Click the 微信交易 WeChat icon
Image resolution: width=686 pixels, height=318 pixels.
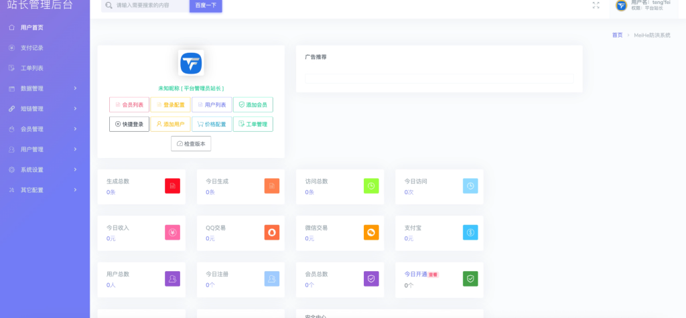371,232
